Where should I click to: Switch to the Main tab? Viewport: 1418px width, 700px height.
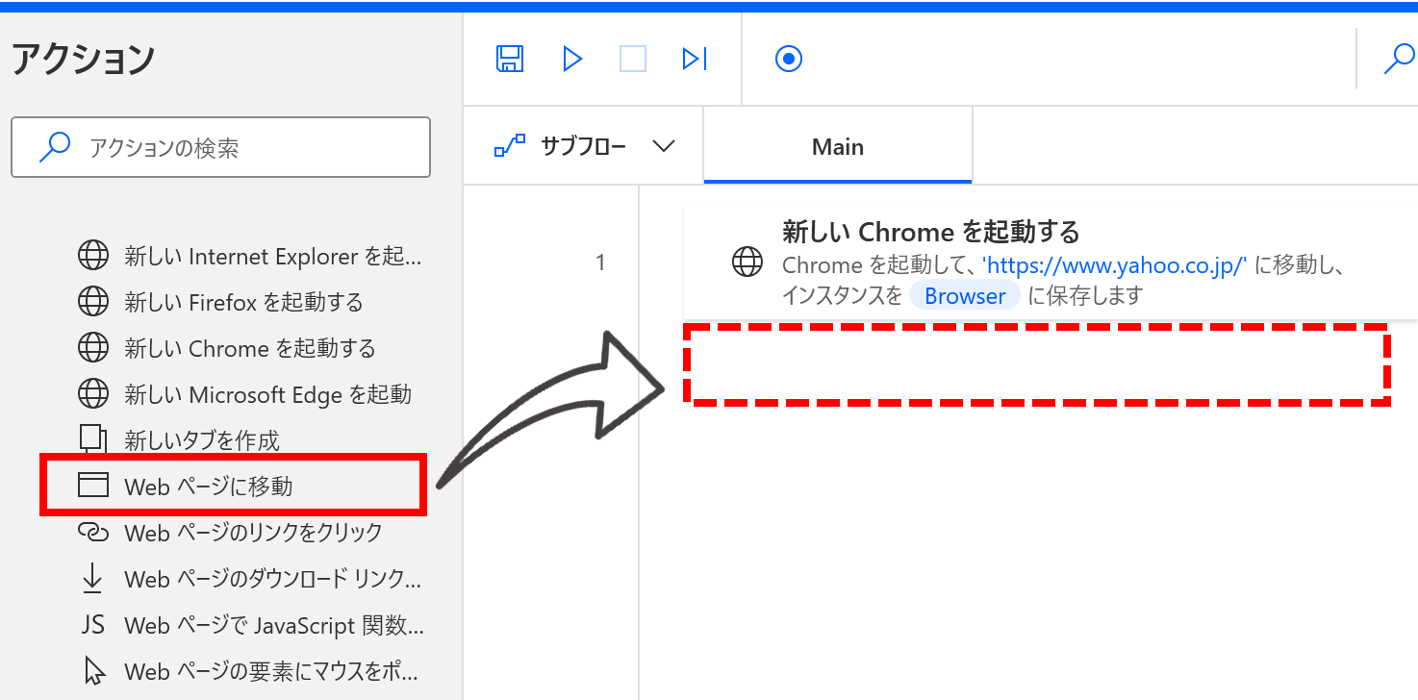click(x=837, y=147)
